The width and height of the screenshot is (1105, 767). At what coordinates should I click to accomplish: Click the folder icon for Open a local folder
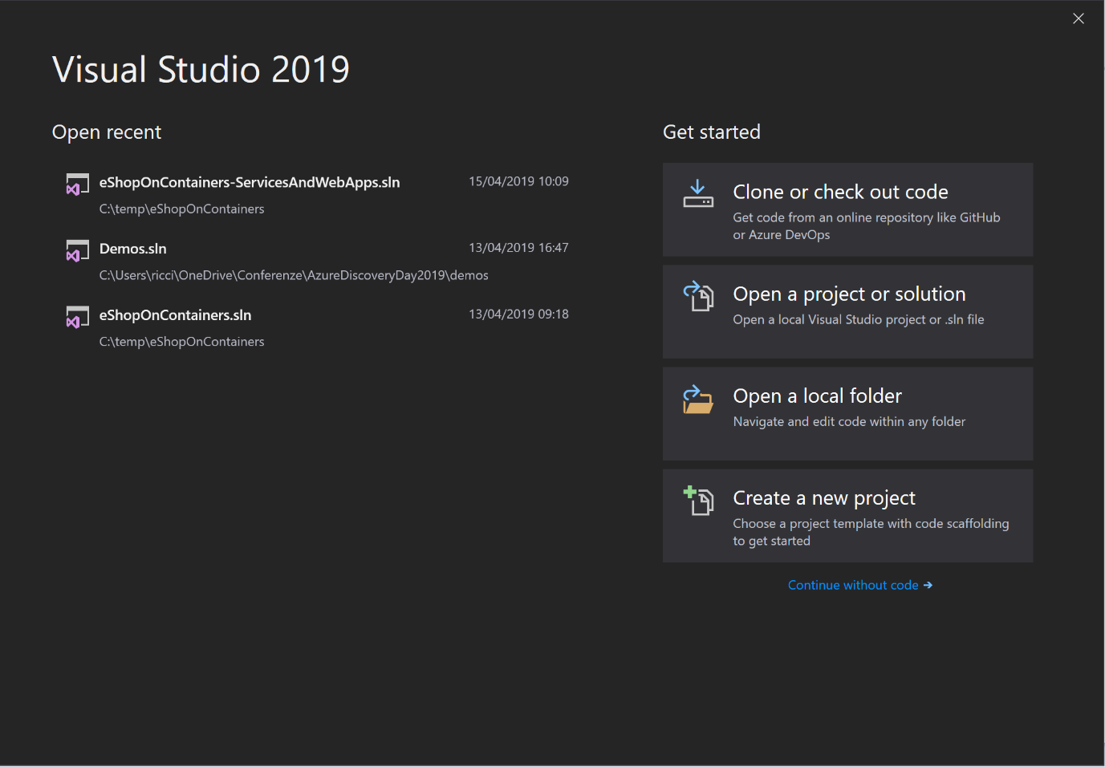click(x=698, y=399)
